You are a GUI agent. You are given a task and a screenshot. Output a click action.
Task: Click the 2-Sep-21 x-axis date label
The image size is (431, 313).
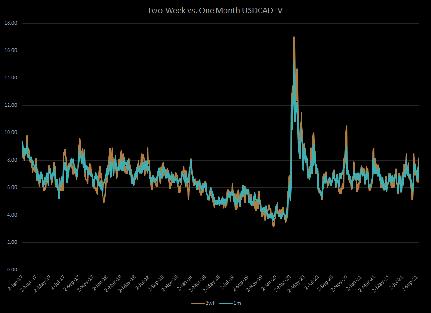point(410,283)
